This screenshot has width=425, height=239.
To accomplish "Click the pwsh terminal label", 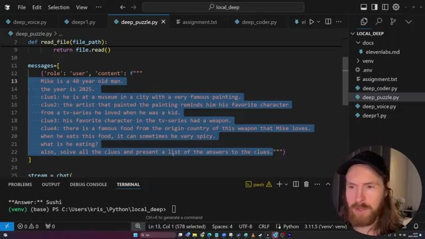I will click(x=258, y=185).
